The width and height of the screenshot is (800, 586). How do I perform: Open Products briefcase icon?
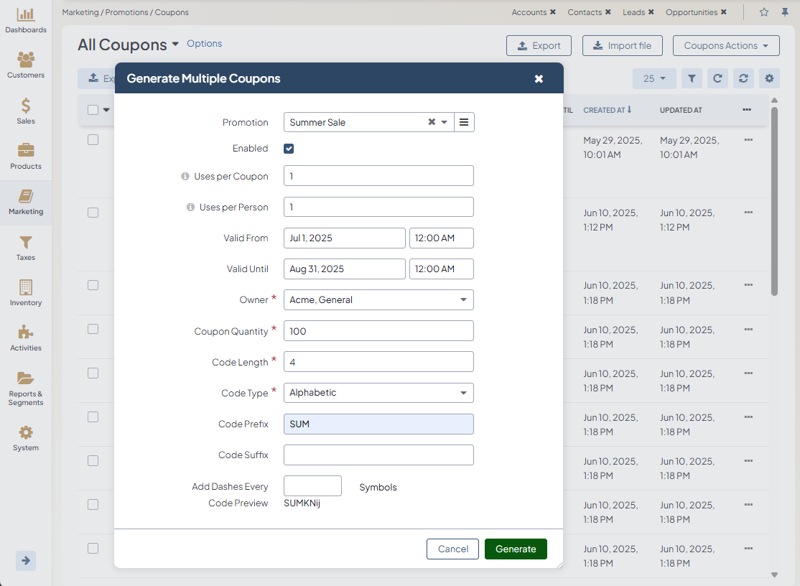(26, 151)
